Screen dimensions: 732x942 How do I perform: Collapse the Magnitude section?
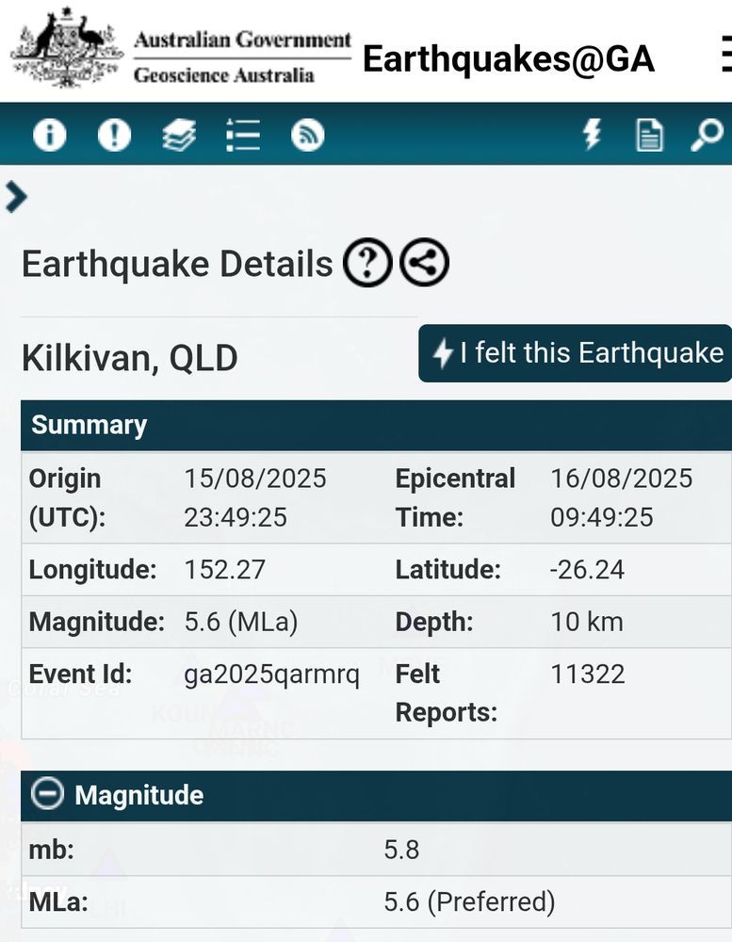point(47,793)
